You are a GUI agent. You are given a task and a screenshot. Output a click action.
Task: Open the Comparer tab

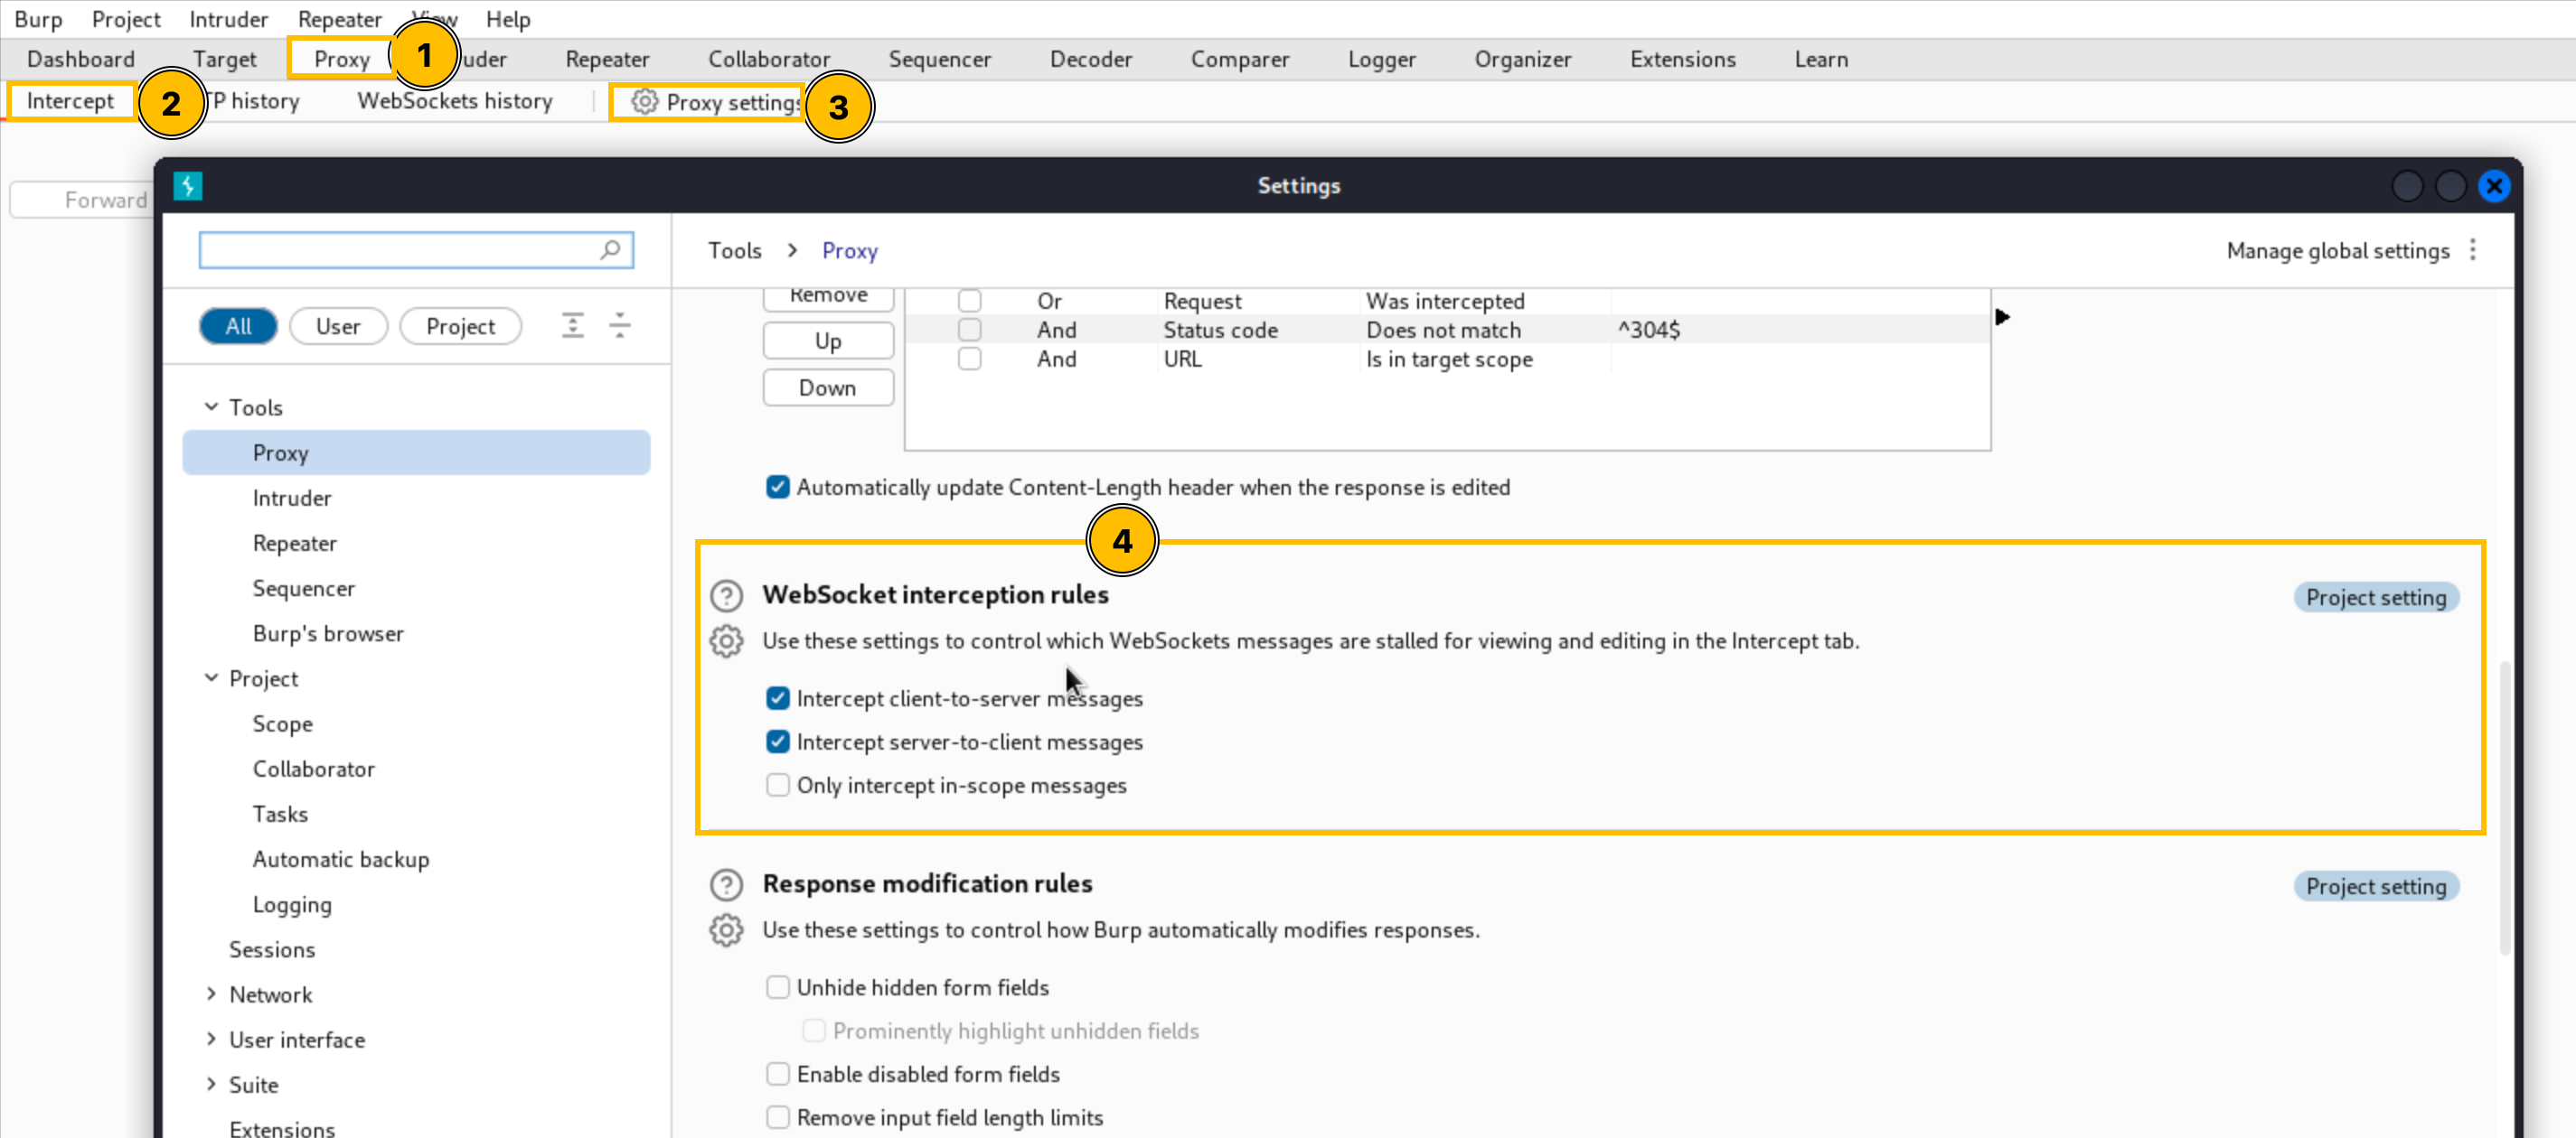[1240, 59]
